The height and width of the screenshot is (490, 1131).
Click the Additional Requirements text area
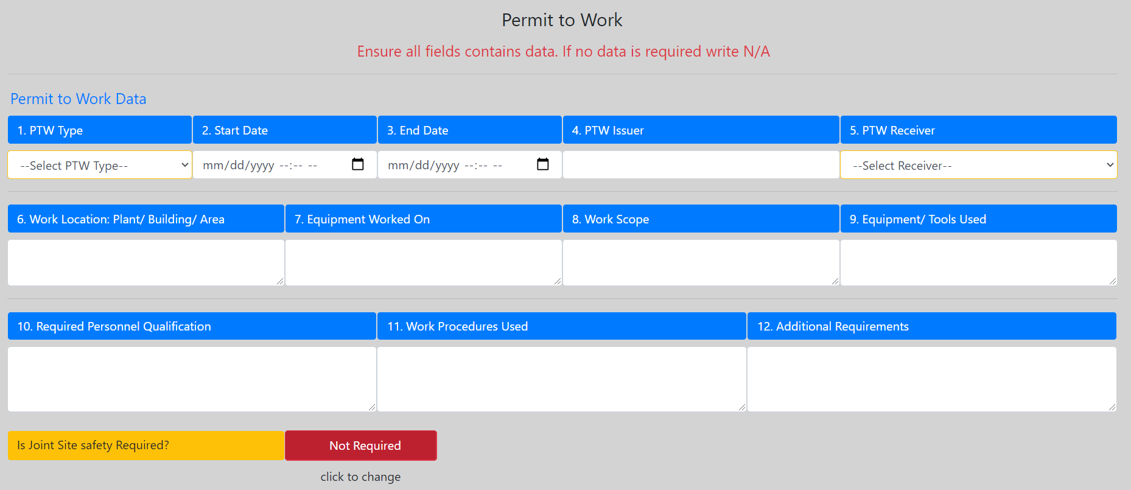[932, 379]
